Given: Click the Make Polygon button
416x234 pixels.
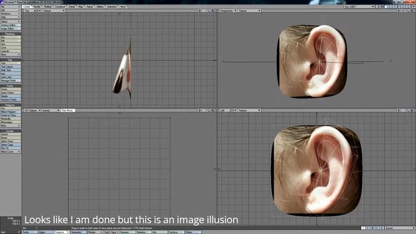Looking at the screenshot, I should (10, 112).
